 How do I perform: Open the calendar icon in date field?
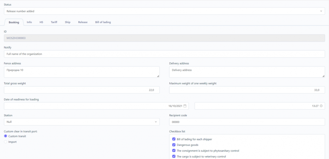point(185,106)
